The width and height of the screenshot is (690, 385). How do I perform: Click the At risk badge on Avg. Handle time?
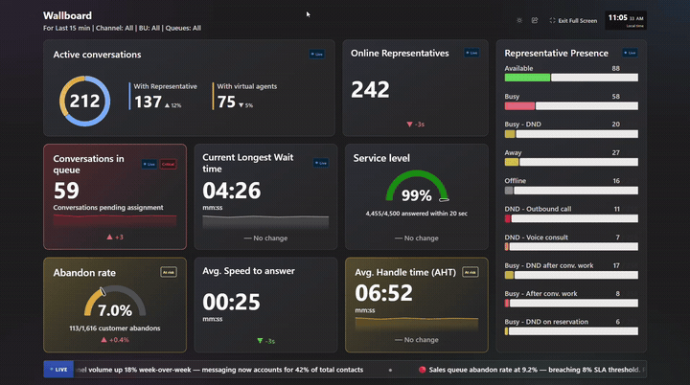pos(471,272)
